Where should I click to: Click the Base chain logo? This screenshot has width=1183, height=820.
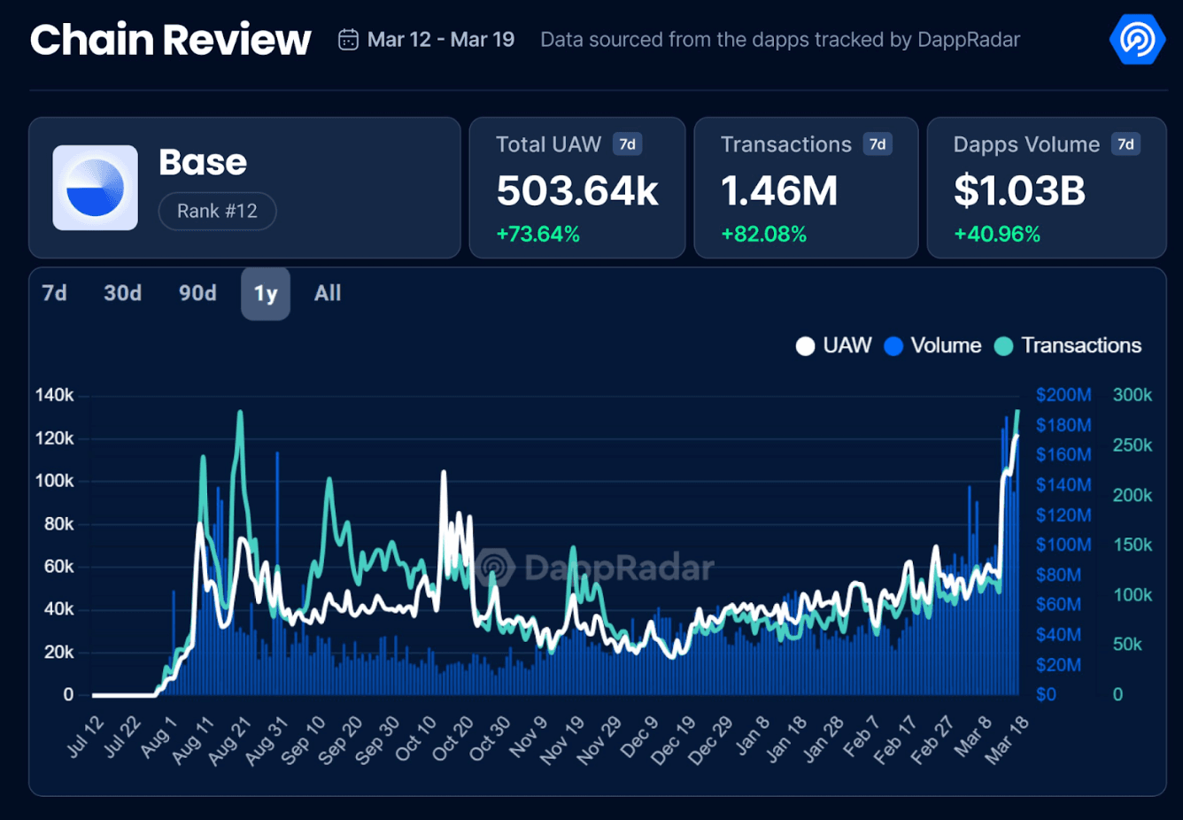tap(96, 188)
